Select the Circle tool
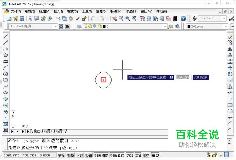The width and height of the screenshot is (236, 160). click(5, 74)
